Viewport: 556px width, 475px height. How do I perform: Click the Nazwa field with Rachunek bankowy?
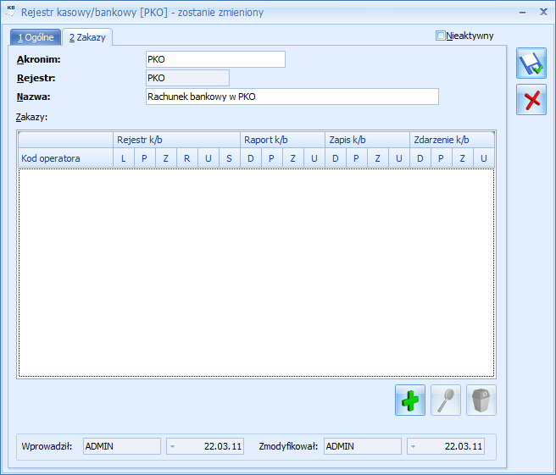coord(292,97)
